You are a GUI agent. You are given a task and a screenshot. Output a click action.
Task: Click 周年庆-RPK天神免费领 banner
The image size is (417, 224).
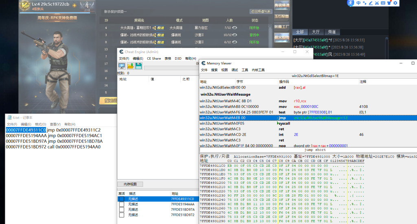[x=57, y=18]
